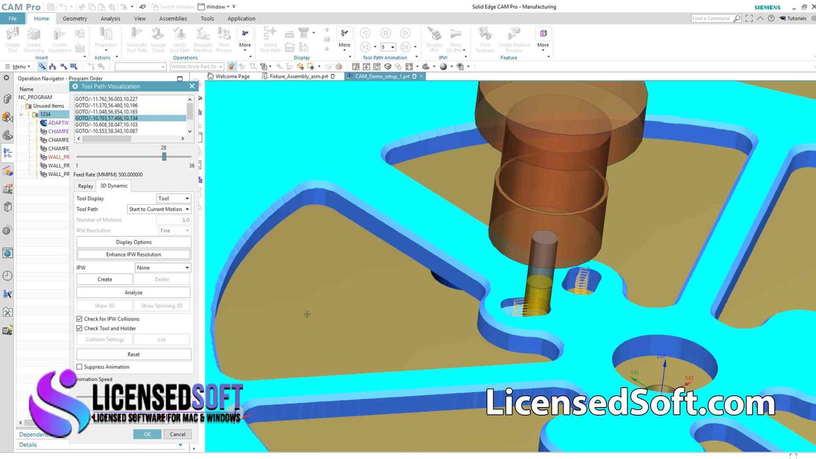Click the Save icon in quick access toolbar
The image size is (816, 459).
coord(51,7)
